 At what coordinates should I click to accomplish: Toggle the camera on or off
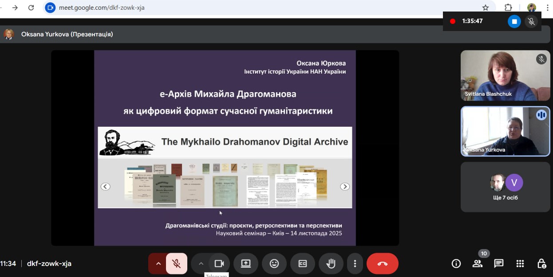tap(219, 264)
